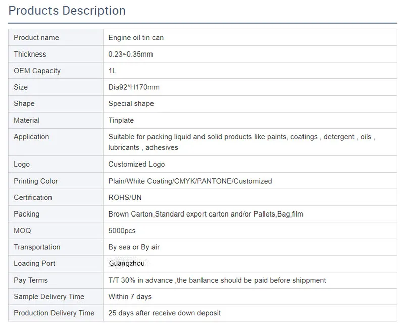Select '25 days after receive down deposit'
The height and width of the screenshot is (324, 404).
pos(164,313)
